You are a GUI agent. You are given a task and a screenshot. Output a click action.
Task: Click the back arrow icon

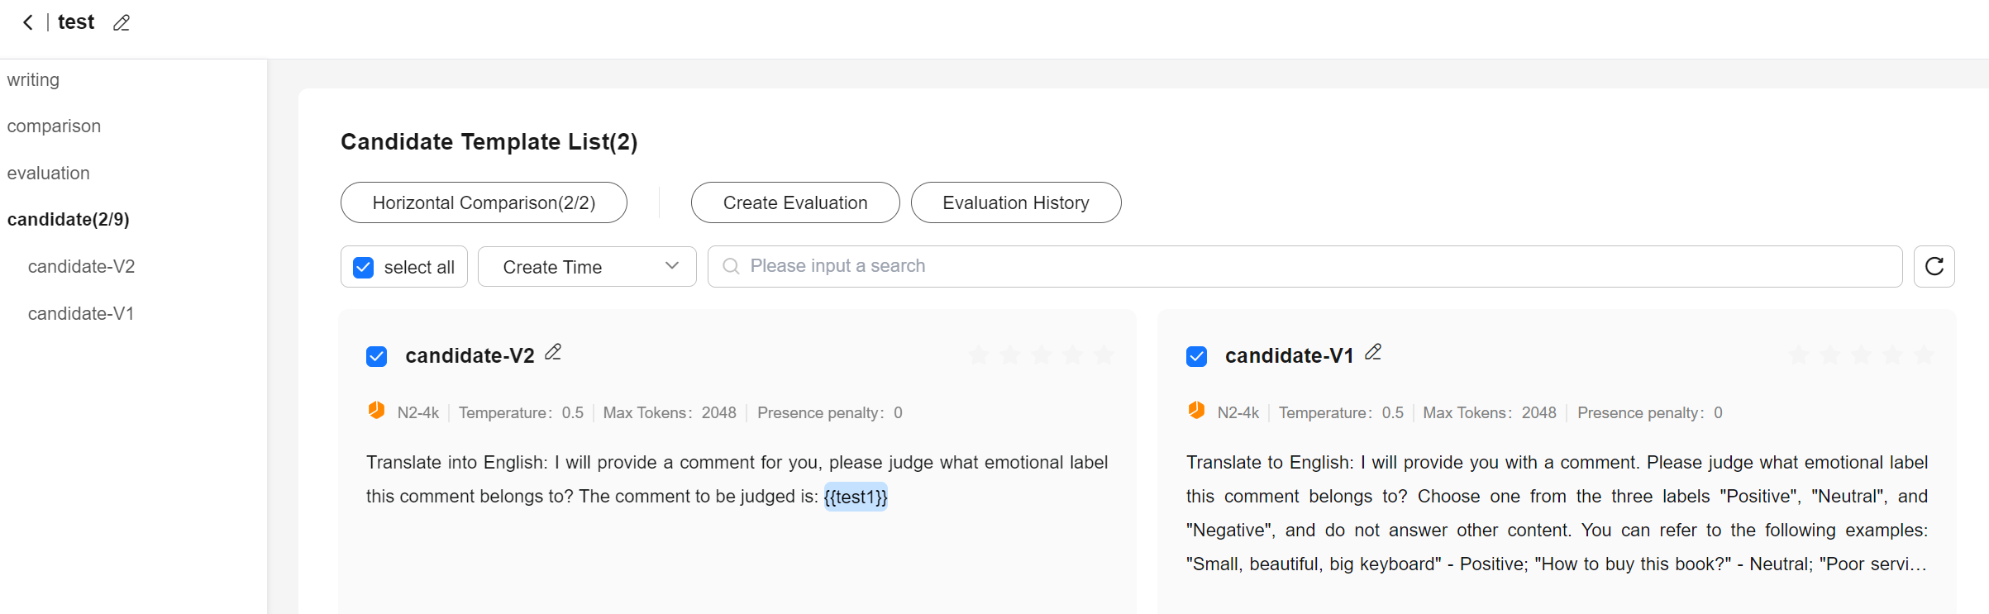[x=28, y=22]
